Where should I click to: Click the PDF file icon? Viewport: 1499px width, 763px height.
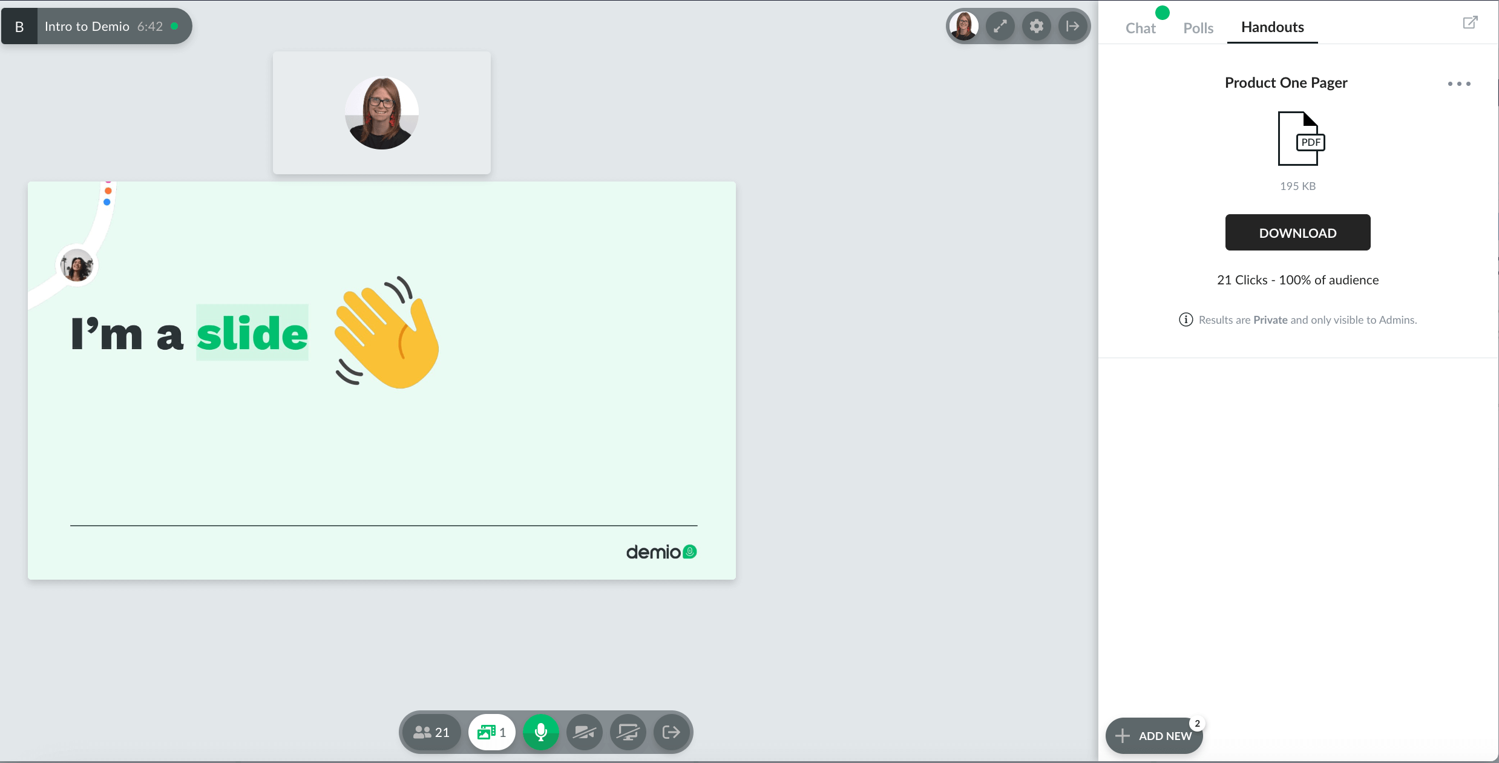coord(1301,139)
